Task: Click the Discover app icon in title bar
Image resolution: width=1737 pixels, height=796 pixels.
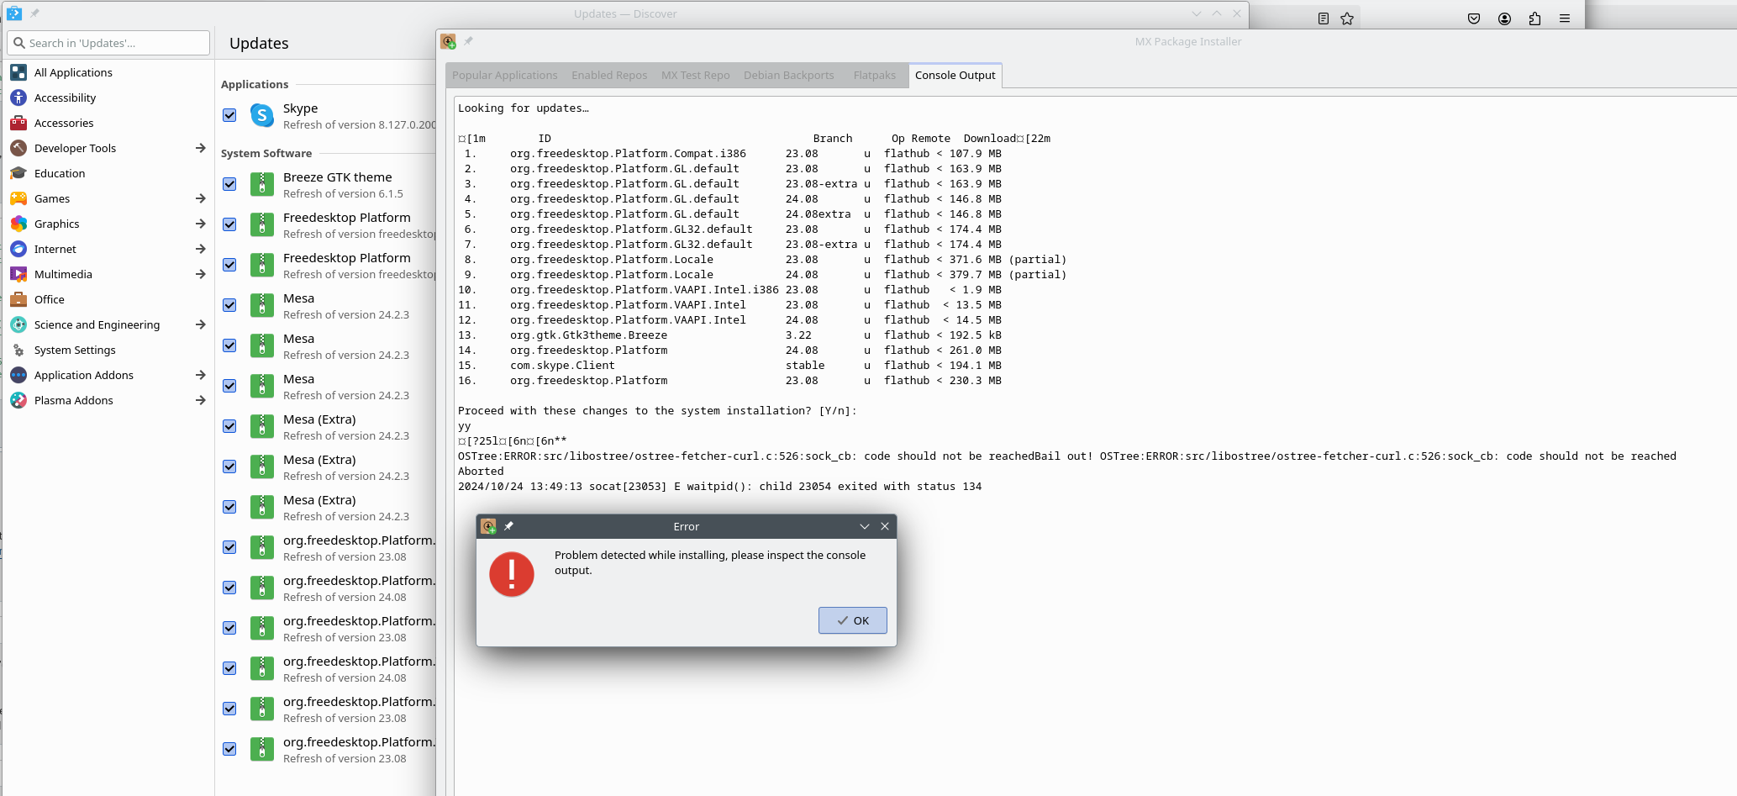Action: coord(14,13)
